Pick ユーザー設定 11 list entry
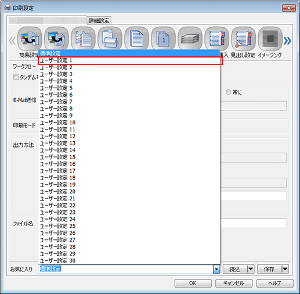This screenshot has height=294, width=300. click(x=129, y=130)
